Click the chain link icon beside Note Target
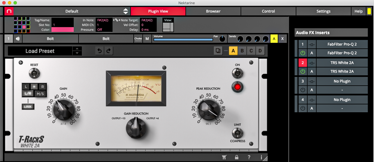 coord(116,20)
